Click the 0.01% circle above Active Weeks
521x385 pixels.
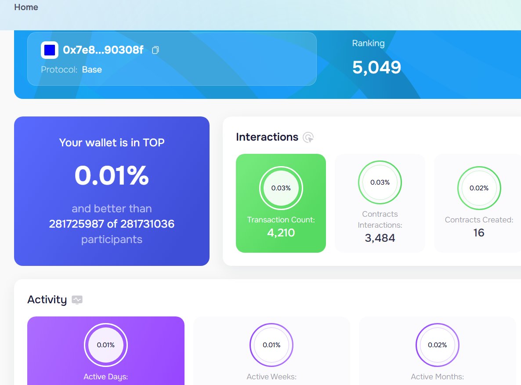[x=271, y=345]
